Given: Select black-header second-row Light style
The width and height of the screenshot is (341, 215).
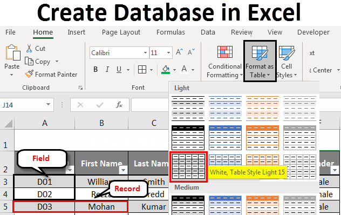Looking at the screenshot, I should [188, 138].
